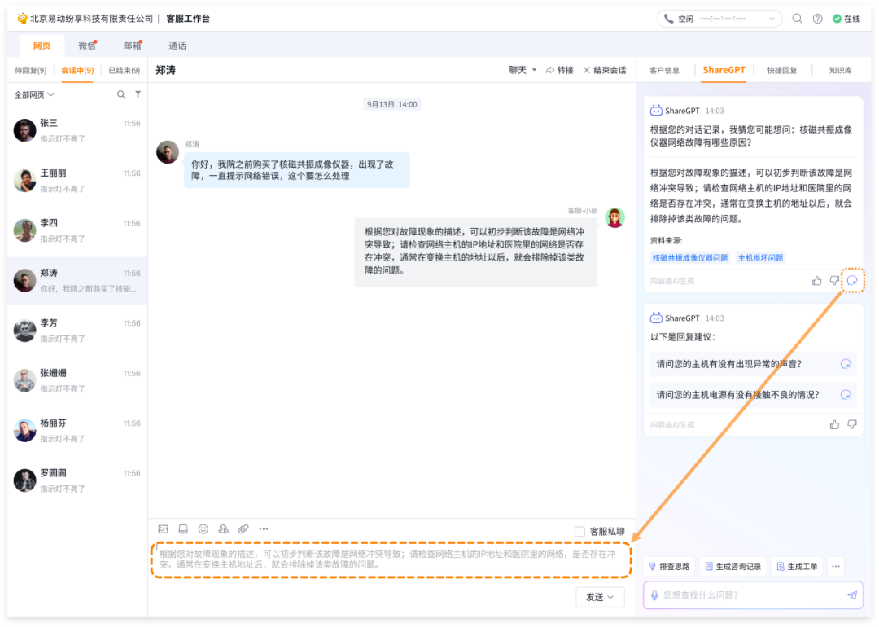Open the help question mark icon
The image size is (879, 627).
(818, 19)
